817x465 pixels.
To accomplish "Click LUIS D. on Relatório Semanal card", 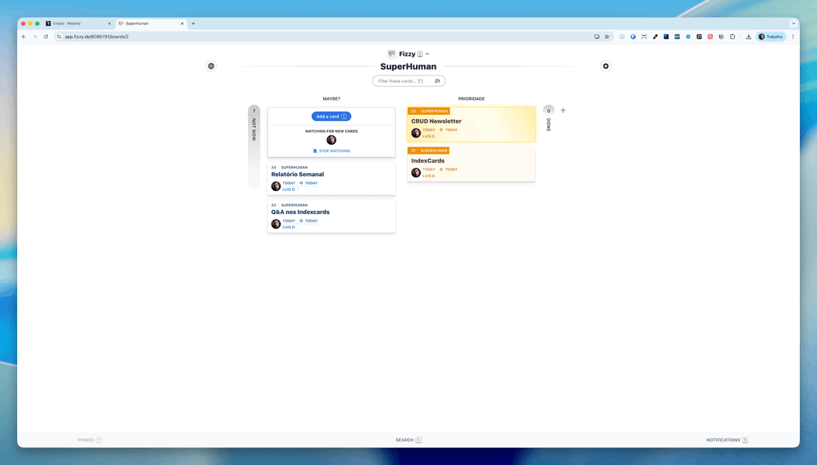I will pyautogui.click(x=289, y=190).
